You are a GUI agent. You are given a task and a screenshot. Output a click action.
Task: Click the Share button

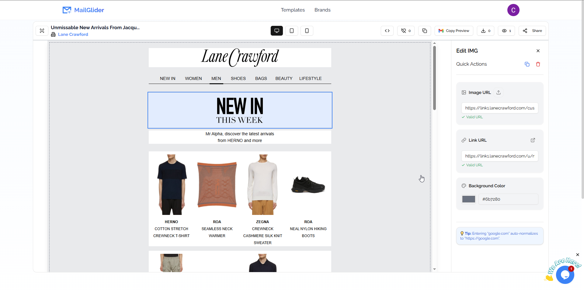tap(532, 31)
